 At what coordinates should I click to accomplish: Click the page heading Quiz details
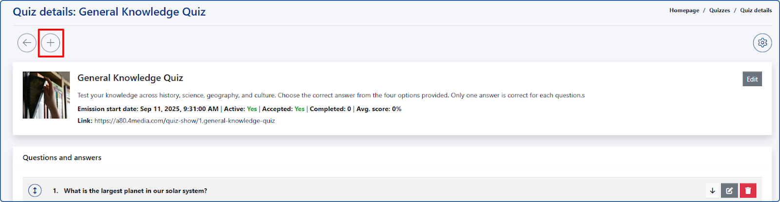(109, 12)
